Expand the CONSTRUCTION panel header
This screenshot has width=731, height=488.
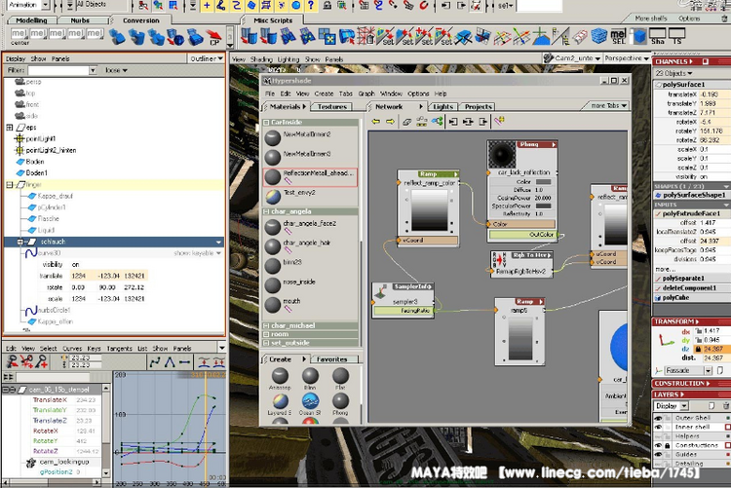(x=691, y=384)
